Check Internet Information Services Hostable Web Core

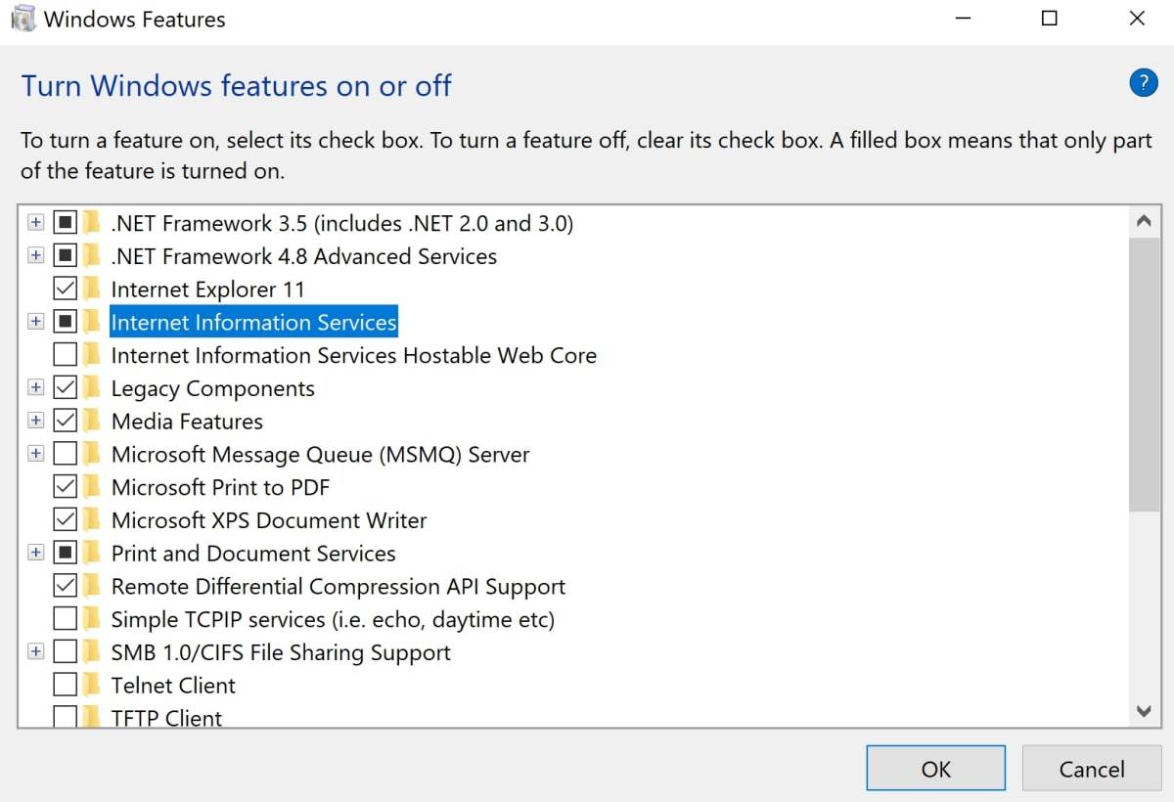tap(65, 355)
